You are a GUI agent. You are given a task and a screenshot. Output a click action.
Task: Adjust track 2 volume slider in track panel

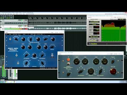click(x=10, y=27)
